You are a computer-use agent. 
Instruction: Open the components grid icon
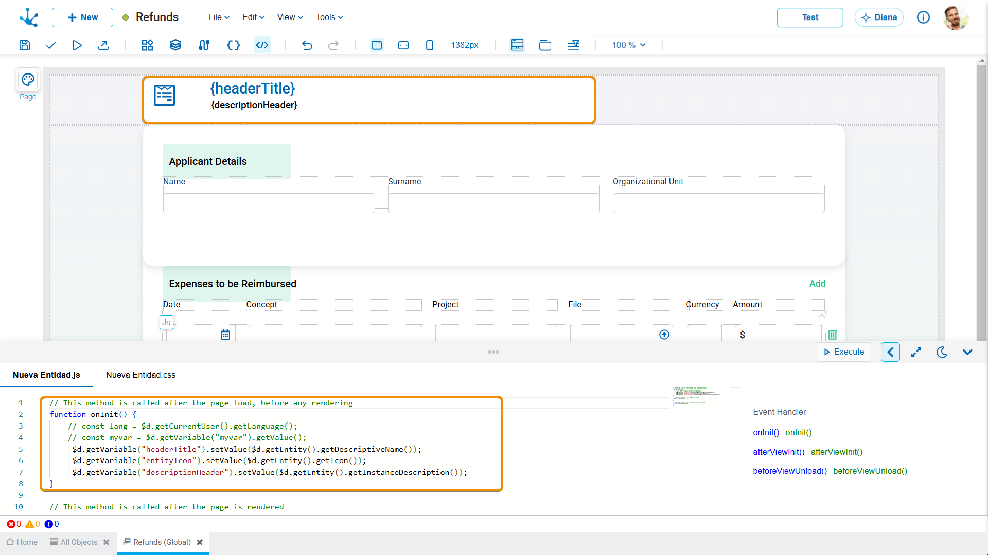pos(148,45)
